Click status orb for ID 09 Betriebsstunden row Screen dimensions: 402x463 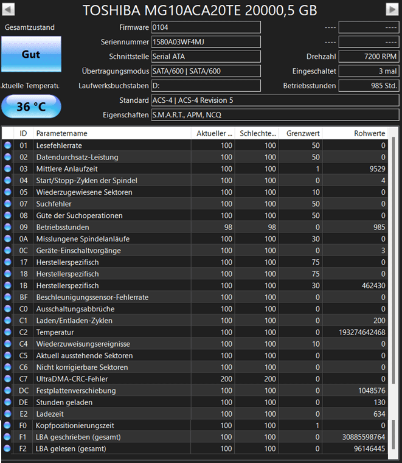[8, 227]
